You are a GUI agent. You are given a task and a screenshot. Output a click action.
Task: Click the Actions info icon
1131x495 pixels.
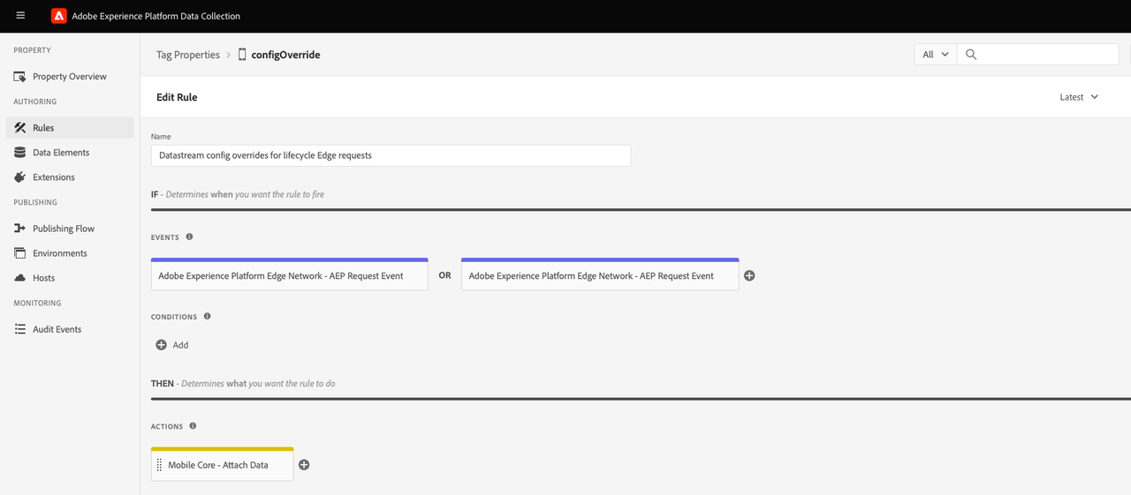[x=193, y=426]
